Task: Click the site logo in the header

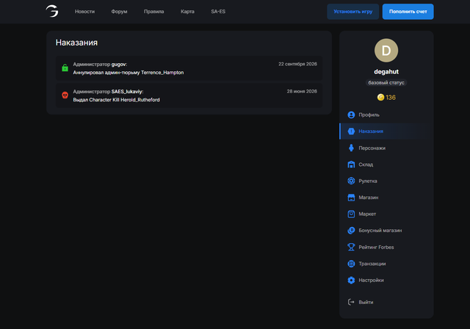Action: tap(52, 11)
